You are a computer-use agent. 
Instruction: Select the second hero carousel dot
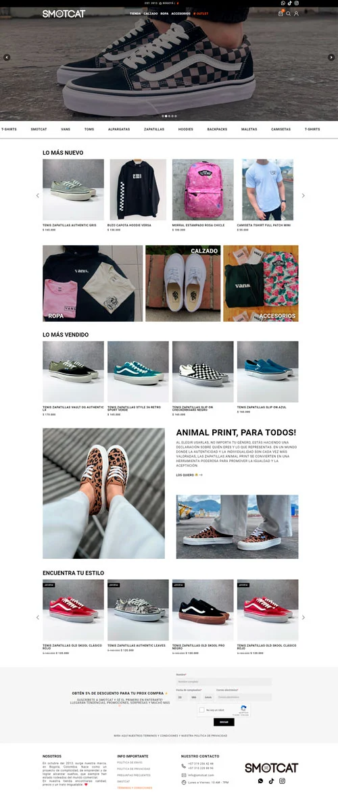click(x=166, y=116)
